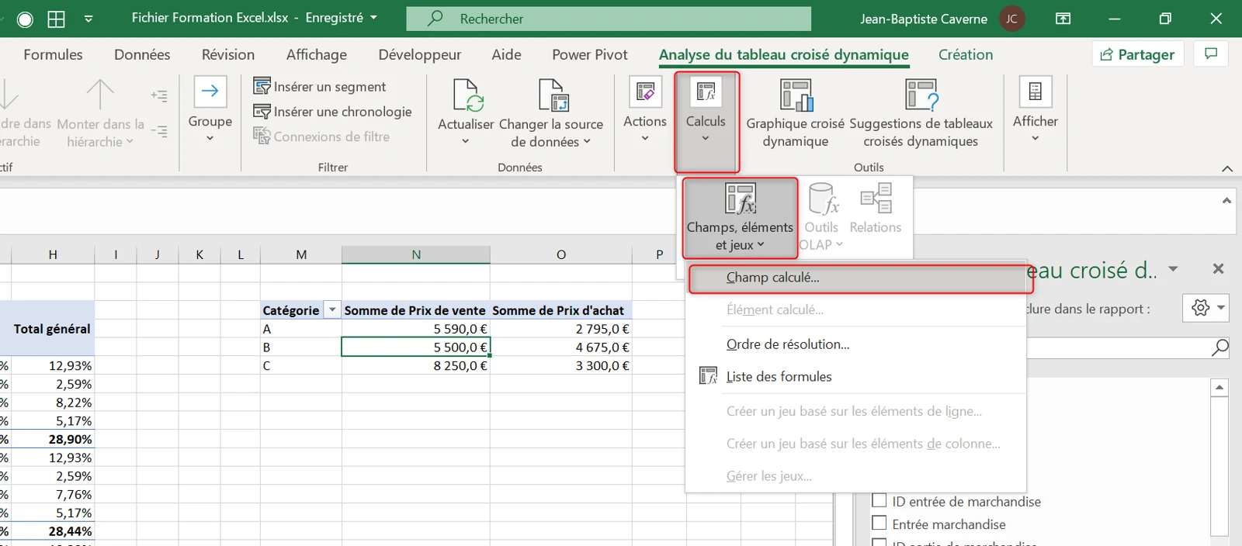Image resolution: width=1242 pixels, height=546 pixels.
Task: Open the comments speech bubble icon
Action: coord(1211,54)
